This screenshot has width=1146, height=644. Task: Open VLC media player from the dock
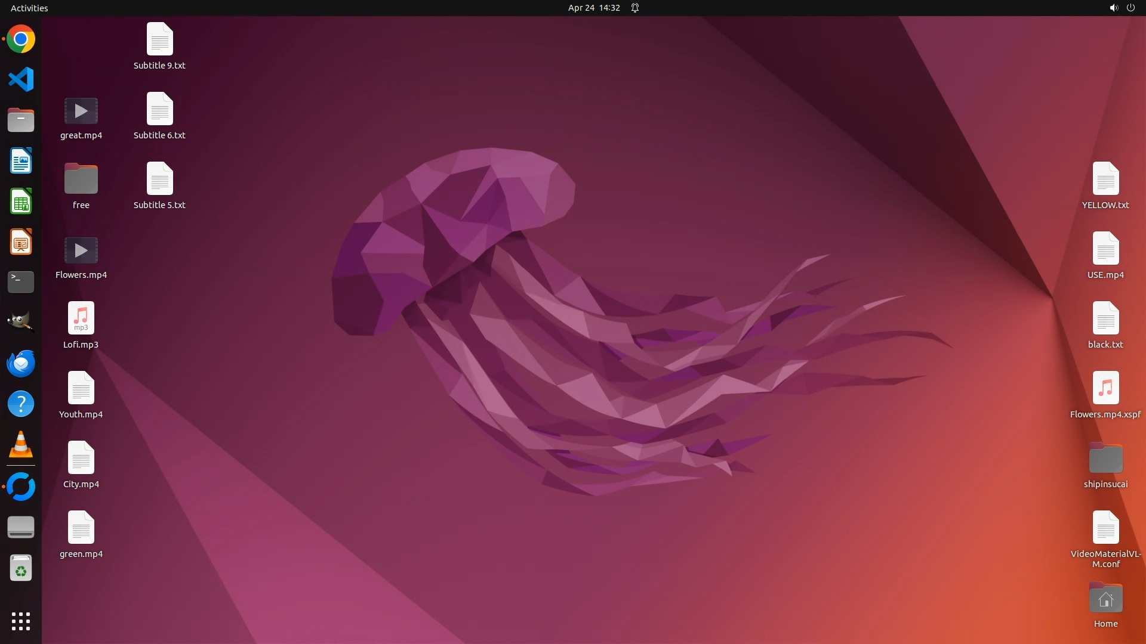tap(21, 445)
